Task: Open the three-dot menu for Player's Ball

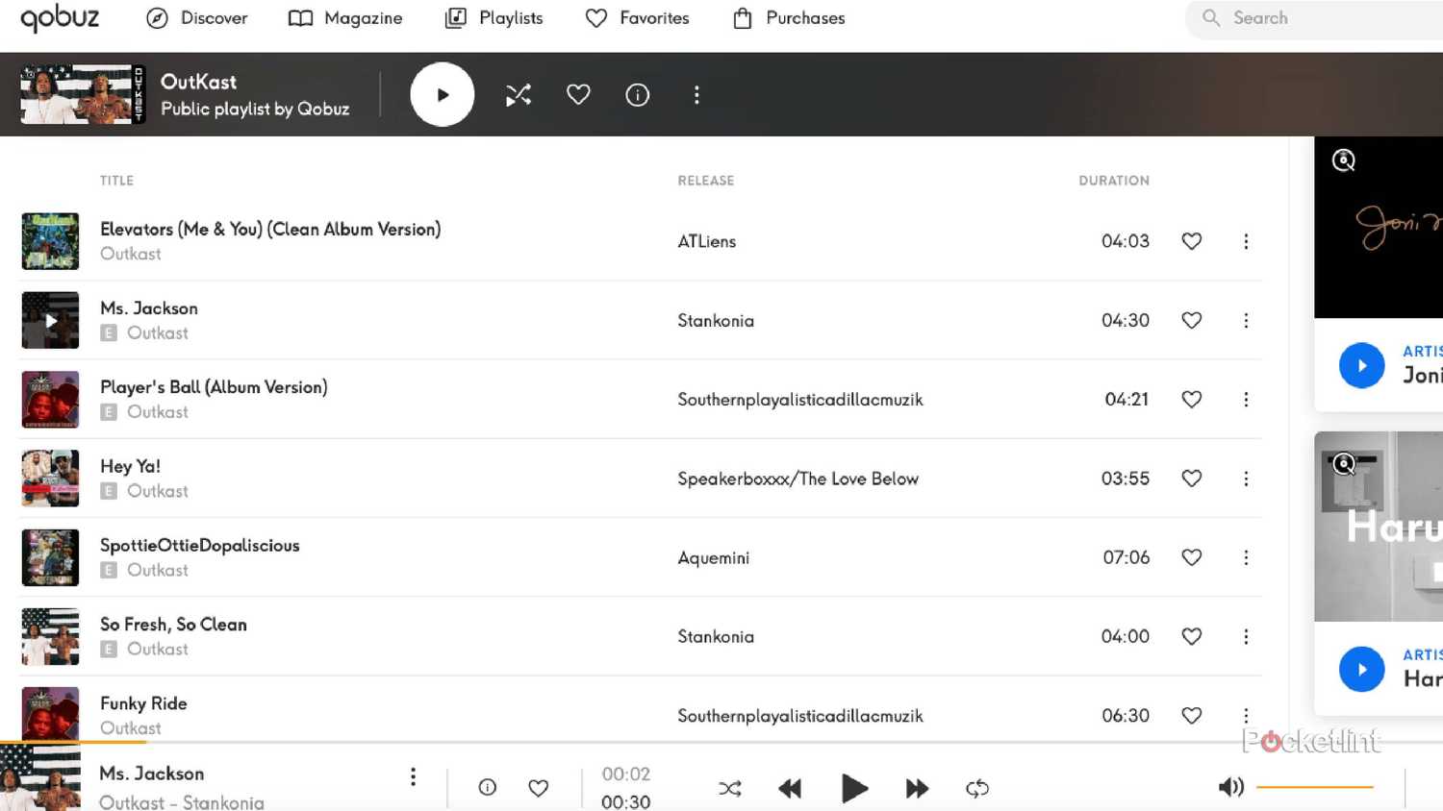Action: 1246,399
